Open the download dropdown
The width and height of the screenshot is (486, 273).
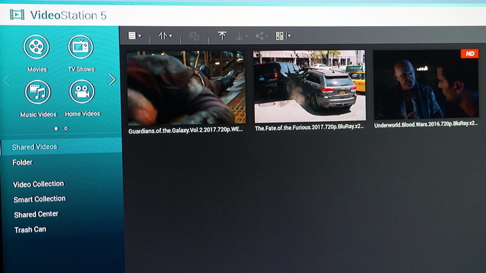241,36
